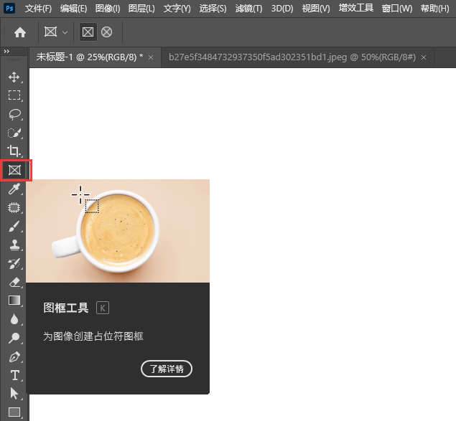Close the 未标题-1 document tab
This screenshot has height=421, width=456.
(151, 57)
